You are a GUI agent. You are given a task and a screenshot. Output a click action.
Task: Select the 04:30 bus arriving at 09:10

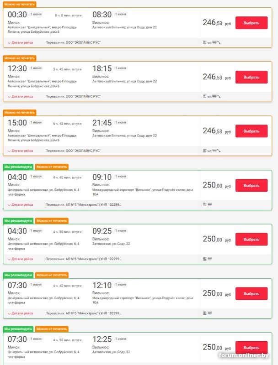[x=251, y=186]
